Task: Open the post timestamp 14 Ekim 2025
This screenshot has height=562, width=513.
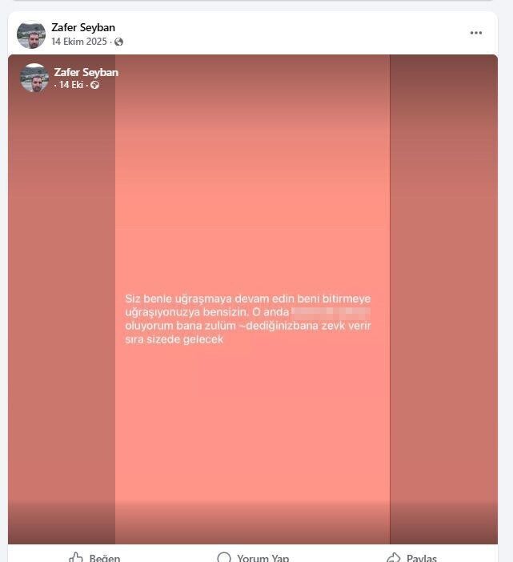Action: click(x=79, y=42)
